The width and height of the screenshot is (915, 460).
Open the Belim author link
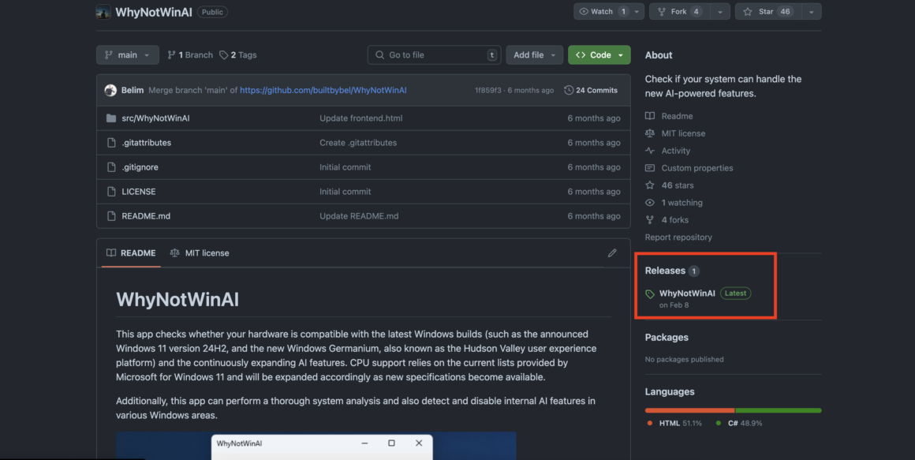point(133,91)
